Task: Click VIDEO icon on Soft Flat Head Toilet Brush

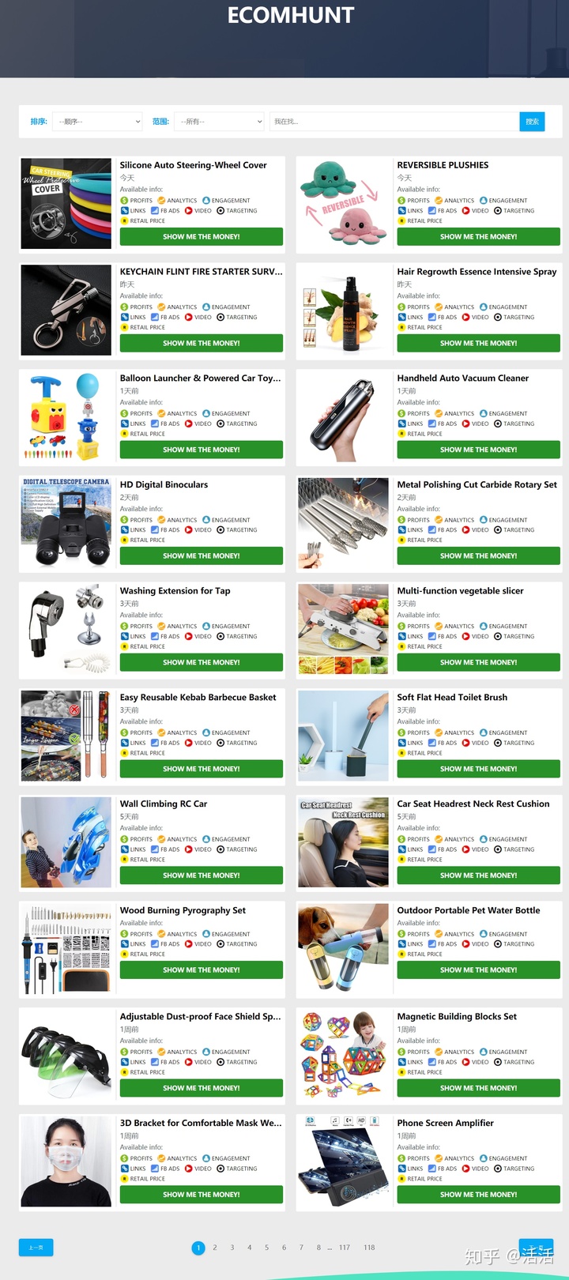Action: click(x=466, y=743)
